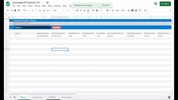Format as percent icon
This screenshot has height=100, width=178.
(x=36, y=11)
